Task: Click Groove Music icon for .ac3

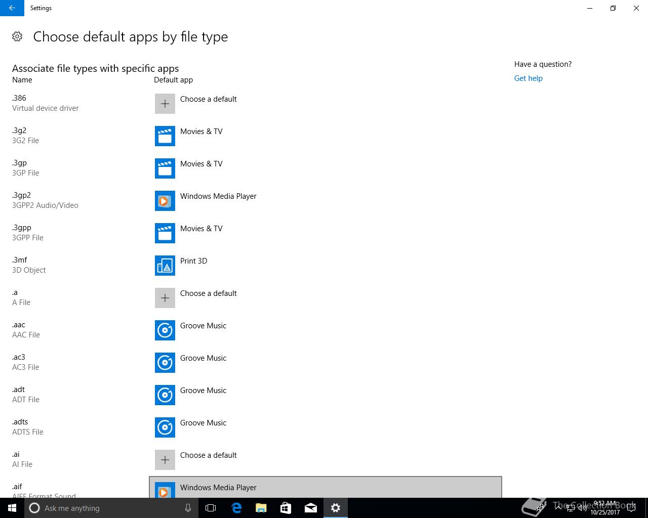Action: (x=165, y=363)
